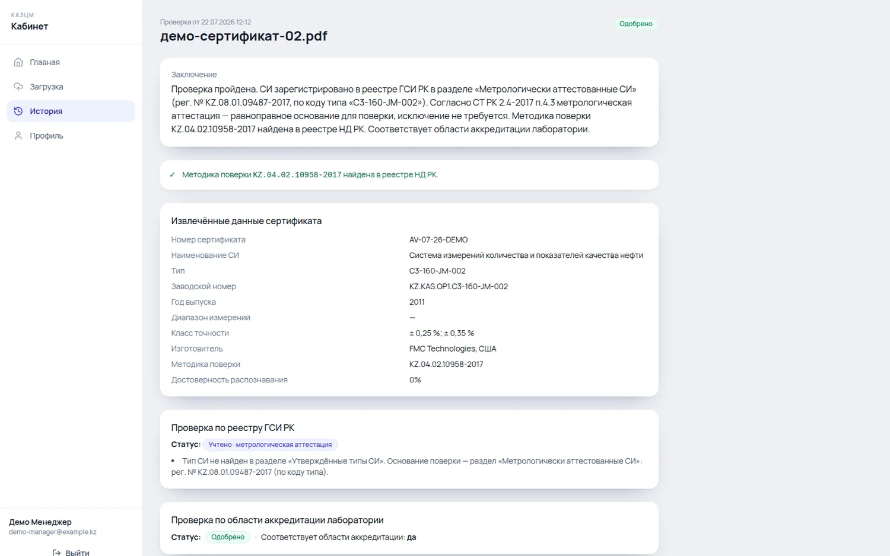Click the Диапазон измерений label
Screen dimensions: 890x556
click(211, 318)
